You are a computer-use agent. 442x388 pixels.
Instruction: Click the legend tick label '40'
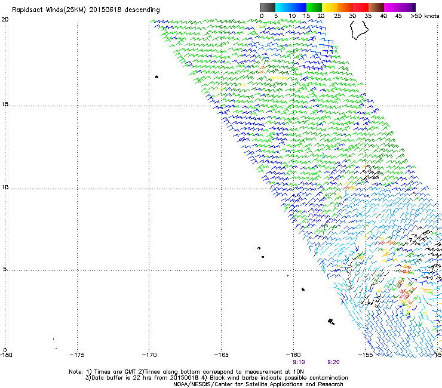tap(383, 16)
